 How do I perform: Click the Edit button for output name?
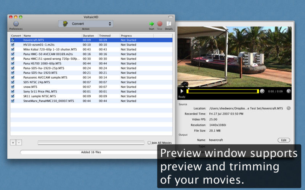(x=284, y=140)
